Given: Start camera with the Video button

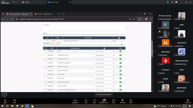Looking at the screenshot, I should [14, 101].
